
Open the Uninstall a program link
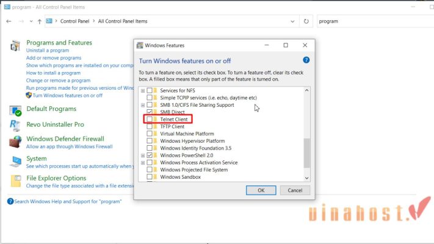coord(48,51)
